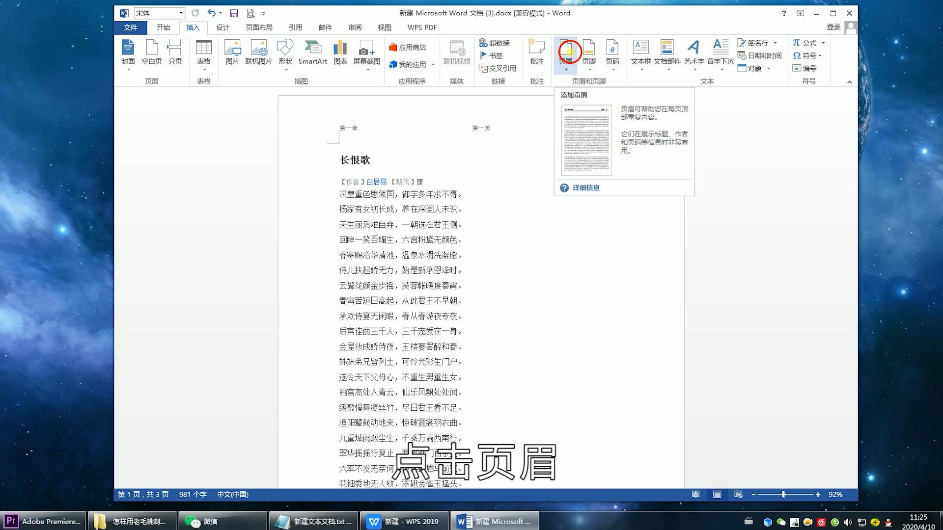Screen dimensions: 943x530
Task: Switch to Home (开始) tab
Action: (163, 27)
